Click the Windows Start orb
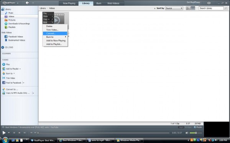 tap(5, 140)
